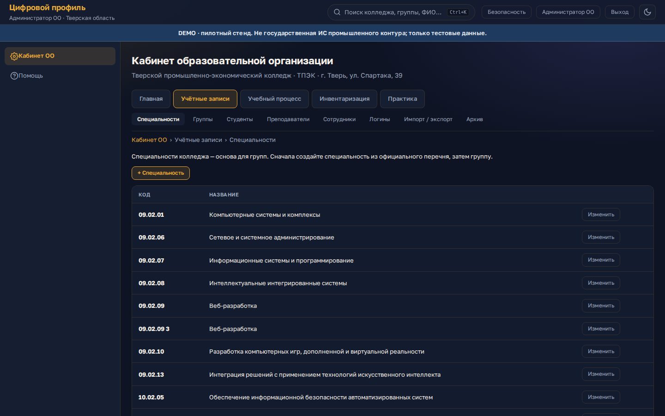Open the Архив subtab
This screenshot has width=665, height=416.
pyautogui.click(x=474, y=119)
